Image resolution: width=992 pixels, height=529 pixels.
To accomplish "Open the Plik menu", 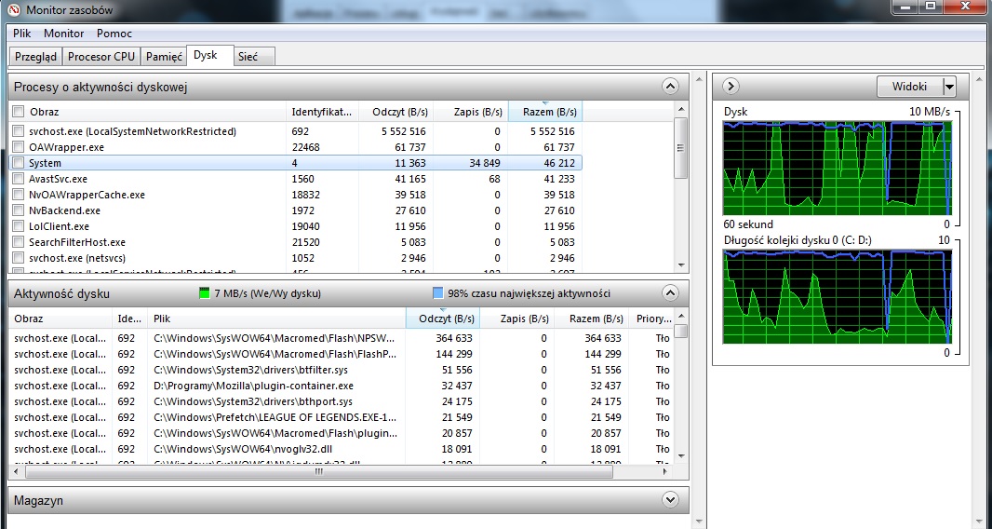I will (21, 34).
